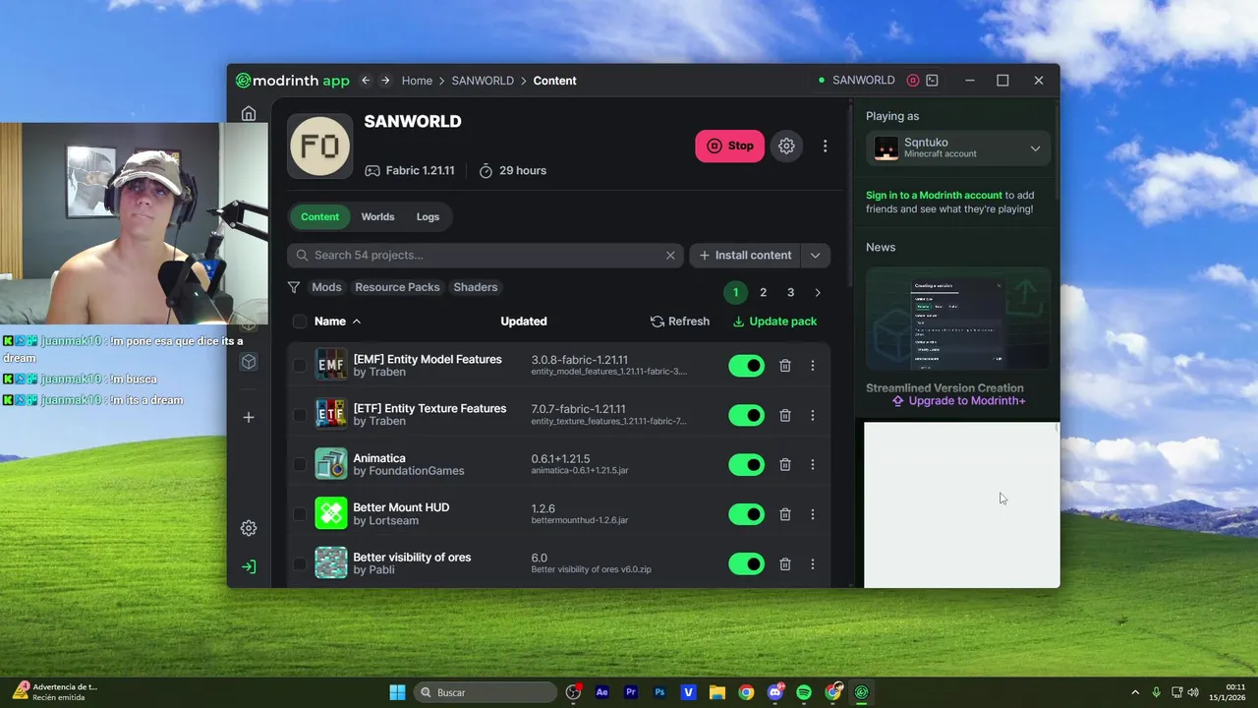This screenshot has height=708, width=1258.
Task: Check the Better Mount HUD row checkbox
Action: pyautogui.click(x=300, y=514)
